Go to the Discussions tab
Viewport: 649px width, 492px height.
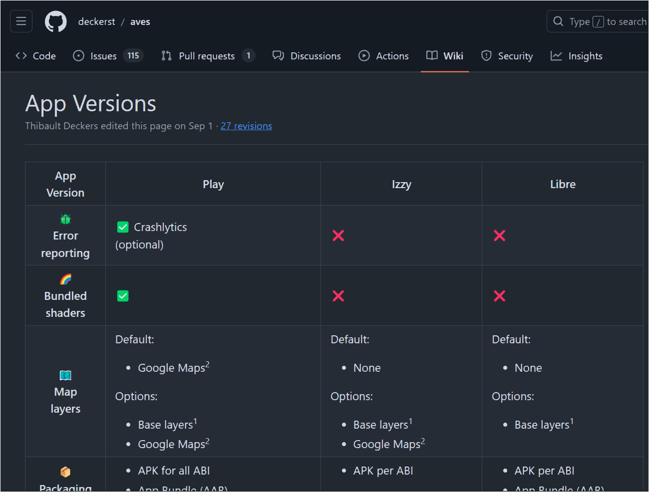click(x=307, y=56)
